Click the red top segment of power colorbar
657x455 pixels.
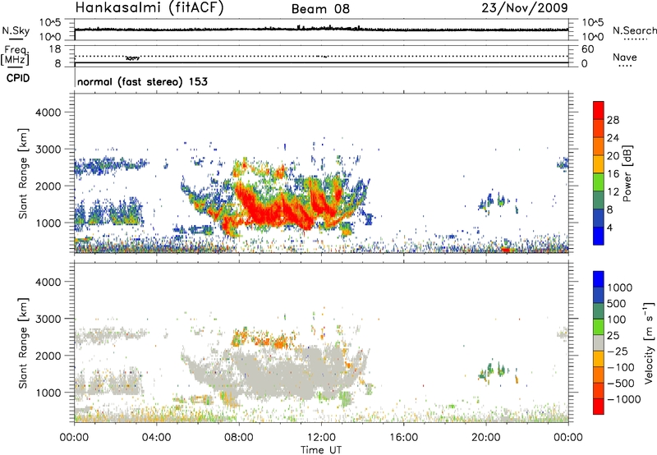(599, 111)
